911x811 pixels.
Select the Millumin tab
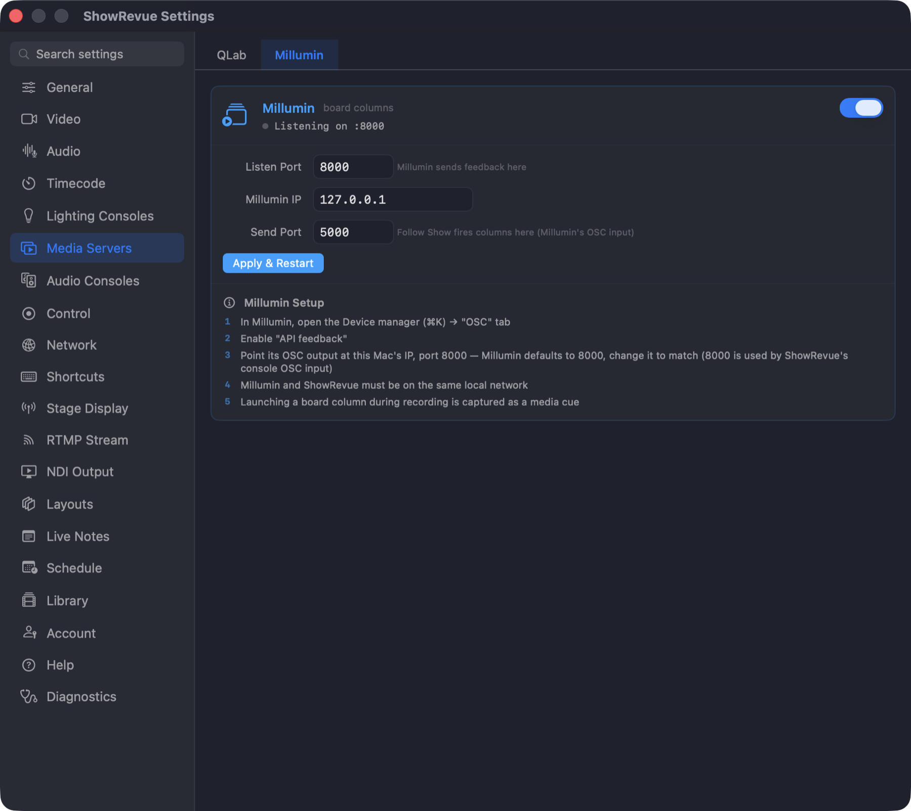pos(299,55)
